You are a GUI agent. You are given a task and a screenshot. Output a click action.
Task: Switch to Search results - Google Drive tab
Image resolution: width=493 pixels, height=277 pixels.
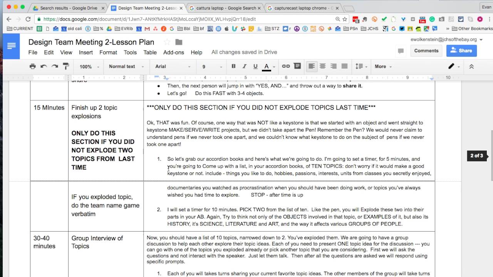69,8
